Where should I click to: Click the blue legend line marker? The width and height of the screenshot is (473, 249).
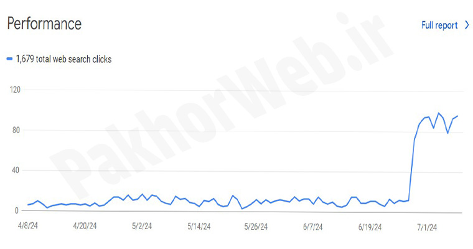(9, 59)
